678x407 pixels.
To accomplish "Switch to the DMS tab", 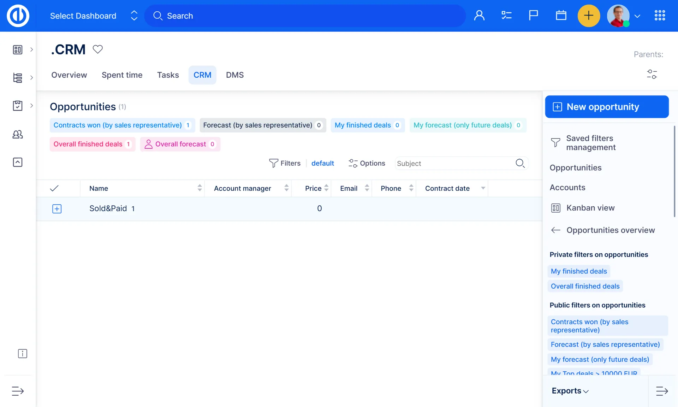I will click(x=235, y=75).
